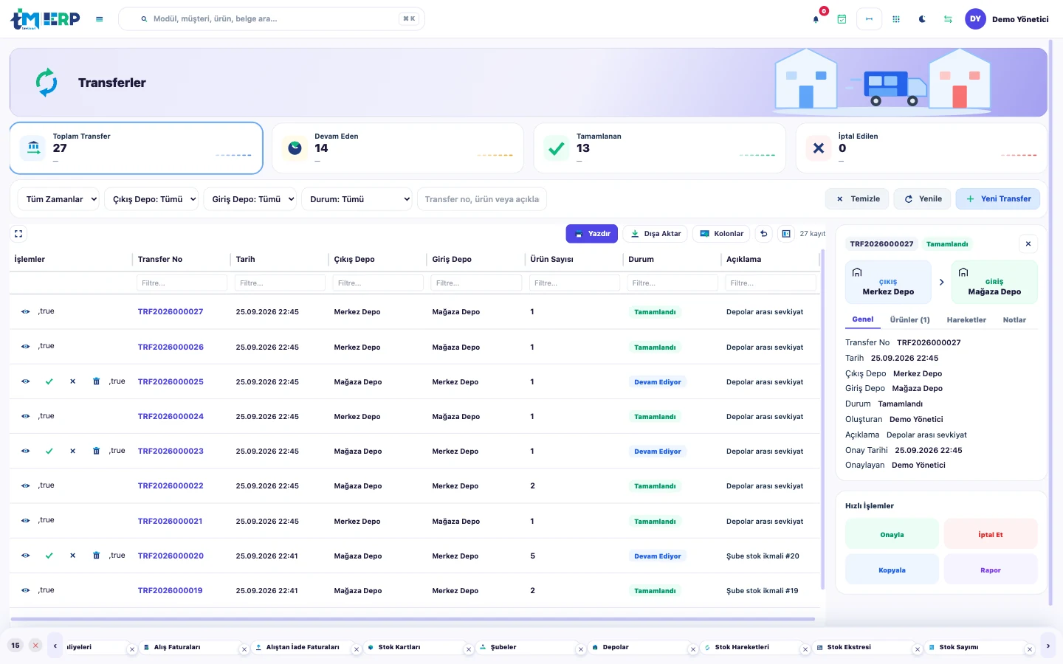Viewport: 1063px width, 664px height.
Task: Select the Devam Eden summary card
Action: pyautogui.click(x=398, y=148)
